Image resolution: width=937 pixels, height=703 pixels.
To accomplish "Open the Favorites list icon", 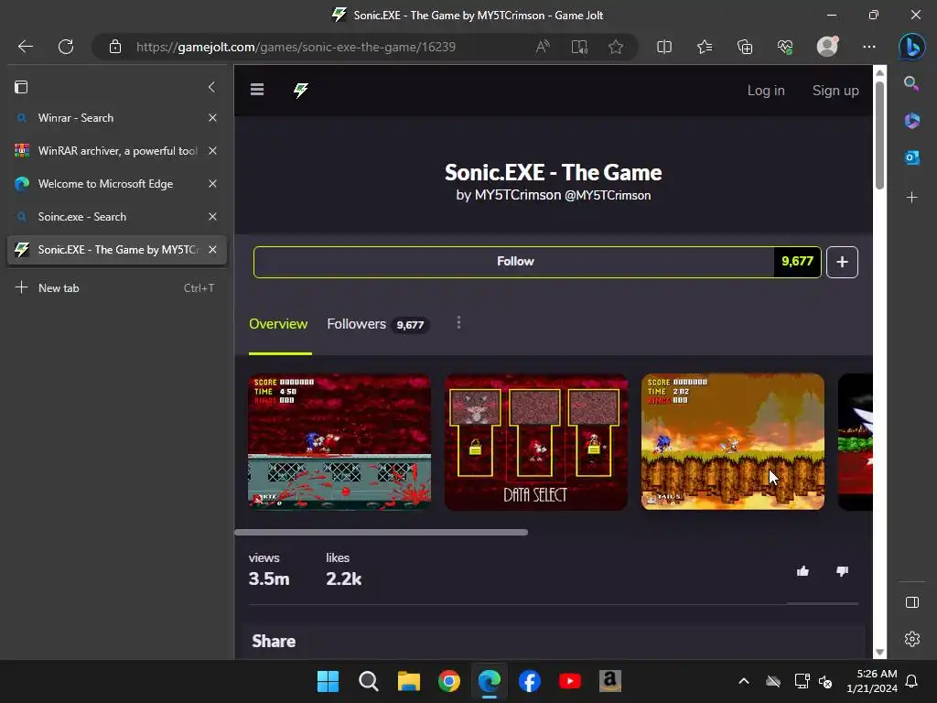I will pos(705,47).
